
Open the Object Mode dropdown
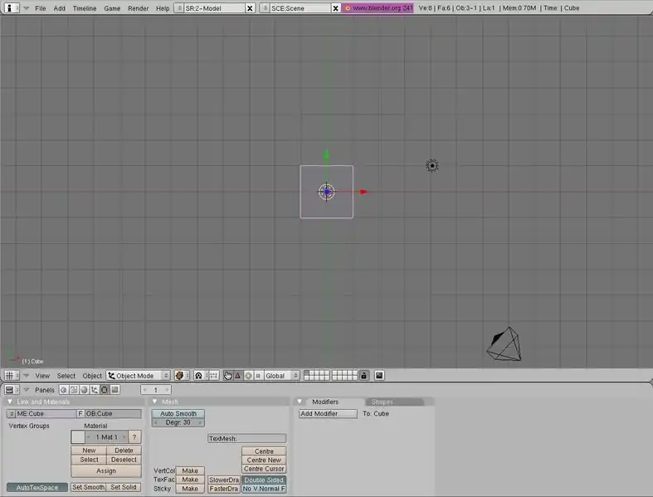(x=138, y=376)
